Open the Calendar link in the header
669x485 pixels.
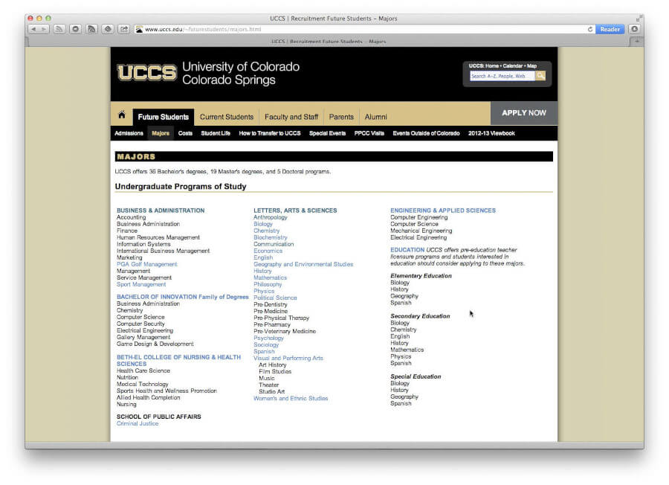click(512, 65)
